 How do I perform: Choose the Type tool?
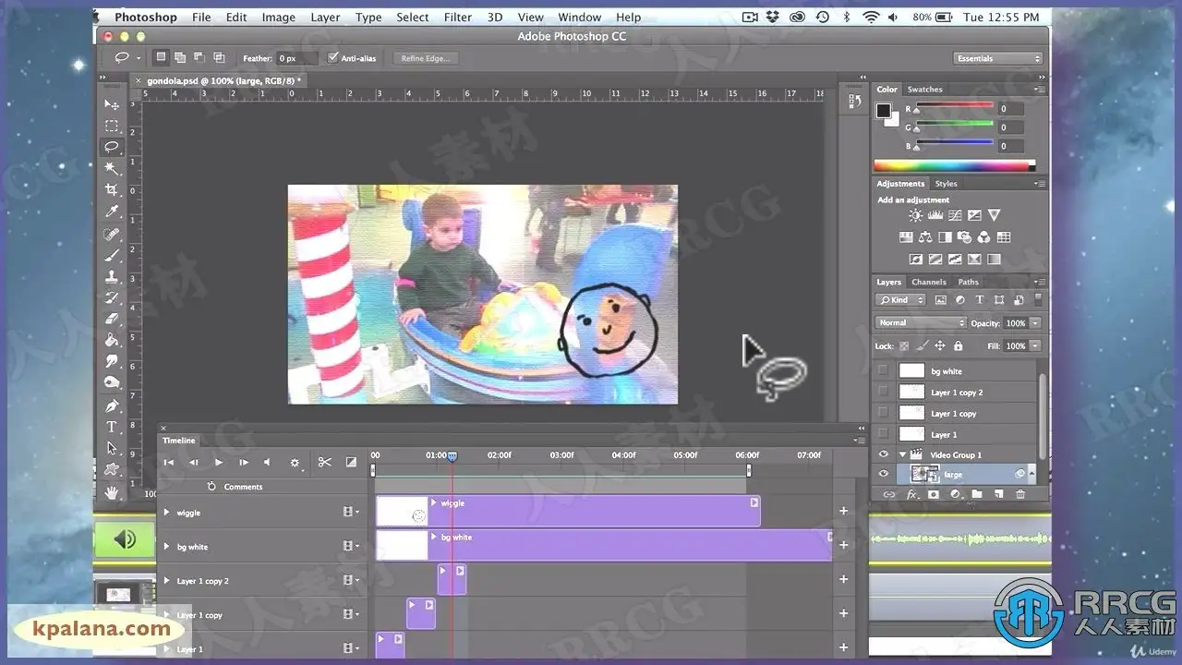pos(112,427)
